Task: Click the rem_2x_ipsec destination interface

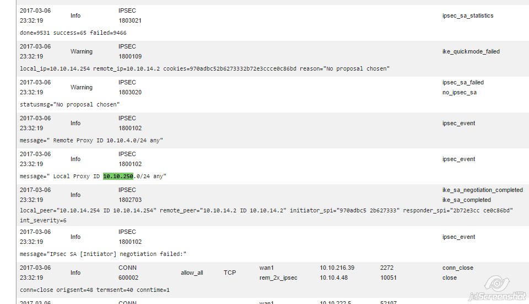Action: tap(279, 278)
